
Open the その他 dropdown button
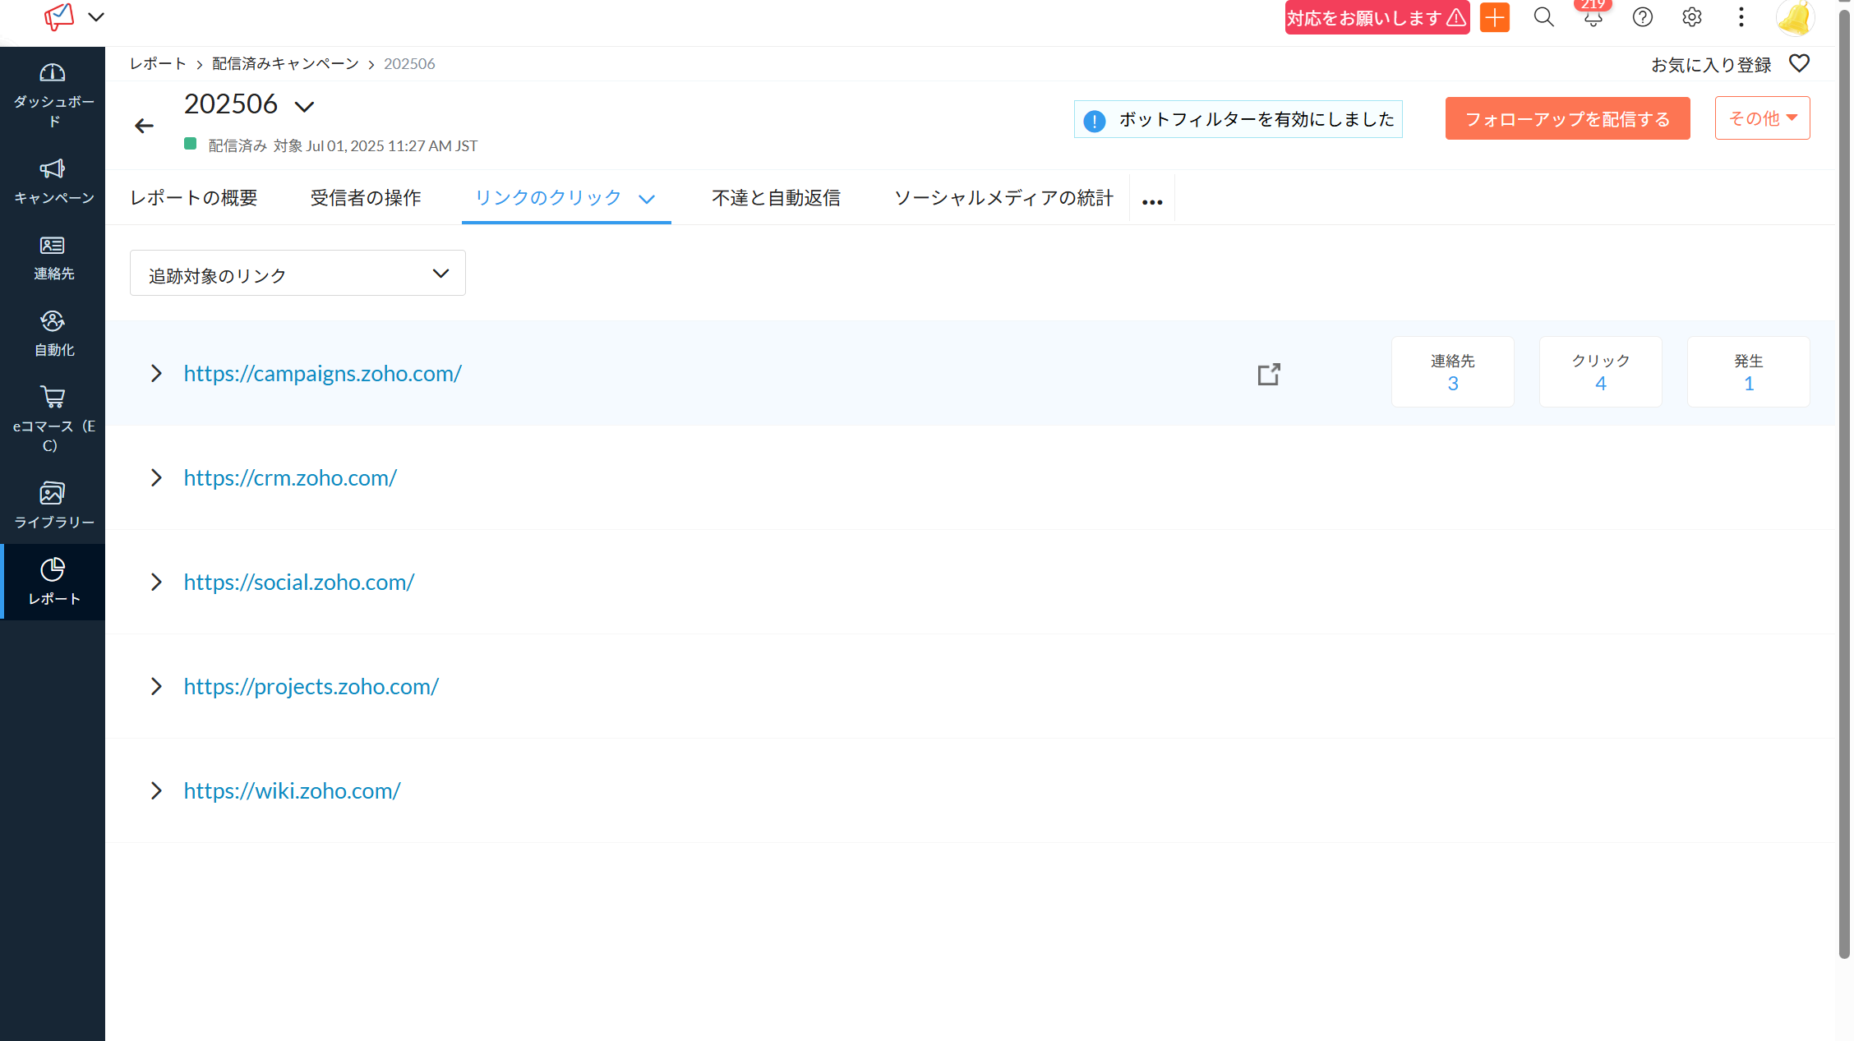(1762, 118)
